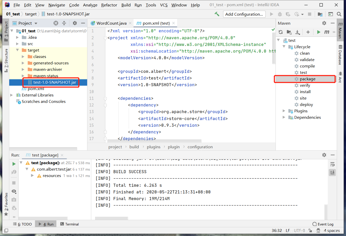Click Run Maven Build green arrow

[x=319, y=32]
